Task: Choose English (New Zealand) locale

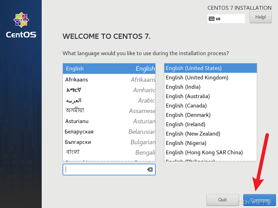Action: point(211,134)
